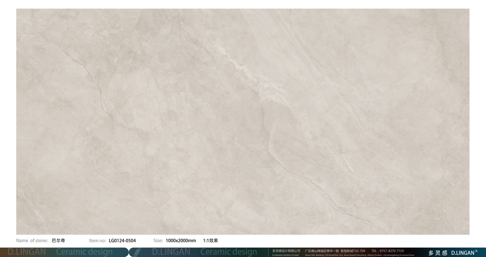
Task: Click the first 'Ceramic design' banner text
Action: [x=84, y=252]
